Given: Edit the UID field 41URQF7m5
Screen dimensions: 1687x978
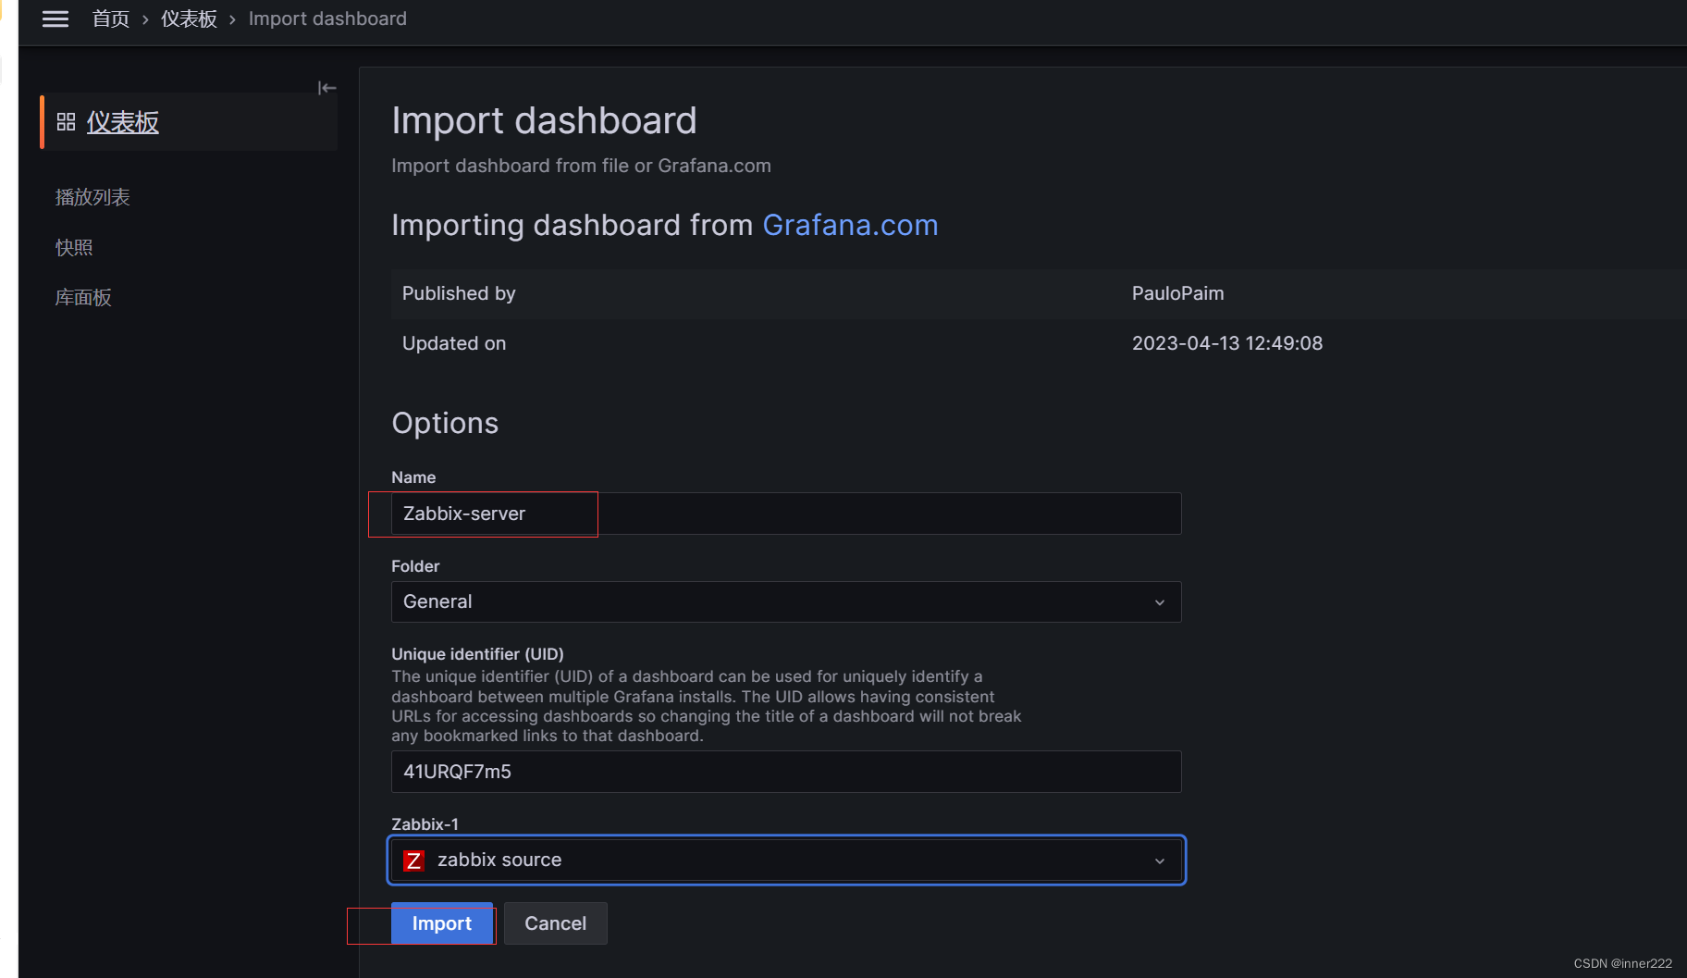Looking at the screenshot, I should [x=784, y=772].
